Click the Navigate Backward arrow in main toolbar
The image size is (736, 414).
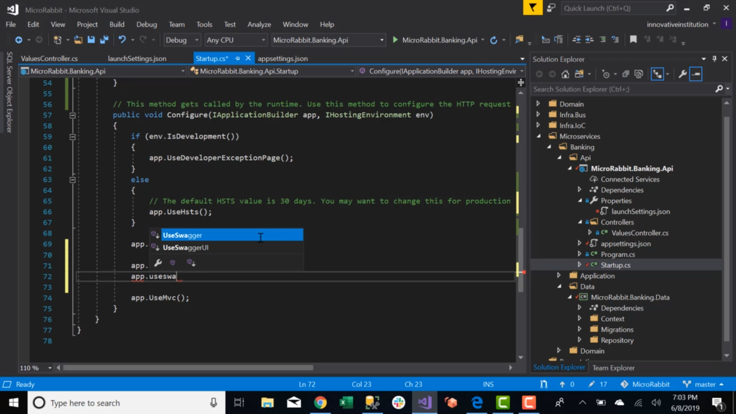coord(18,40)
